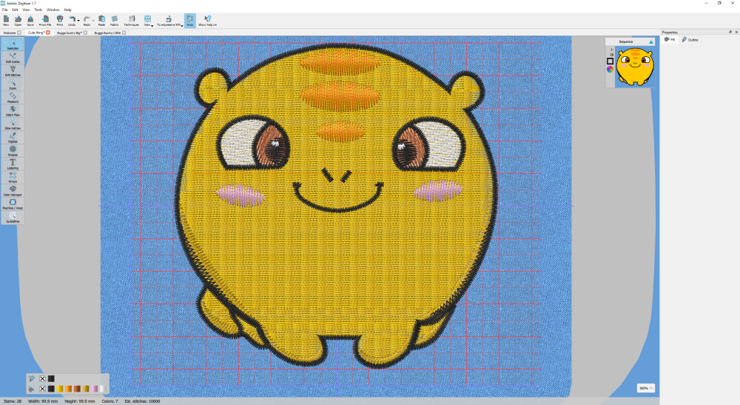This screenshot has width=740, height=405.
Task: Click the Paste toolbar icon
Action: (x=101, y=21)
